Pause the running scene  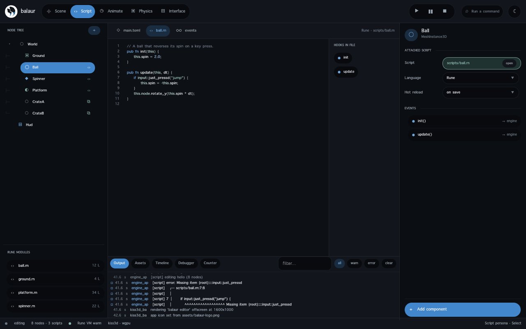click(431, 11)
